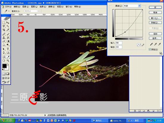Viewport: 164px width, 123px height.
Task: Switch to Standard editing mode
Action: tap(4, 74)
